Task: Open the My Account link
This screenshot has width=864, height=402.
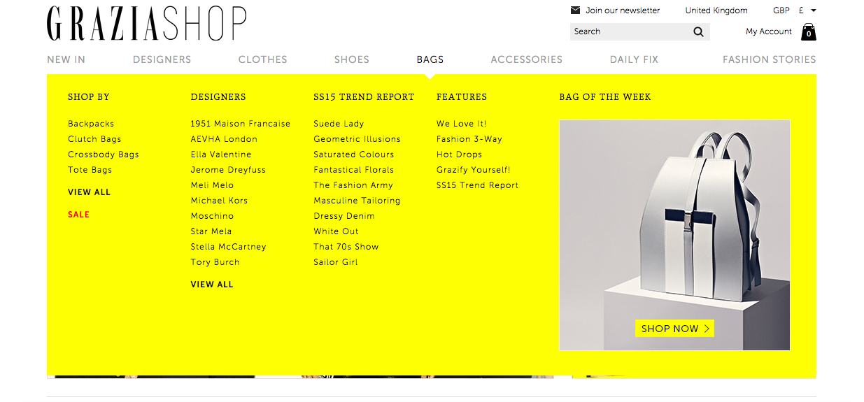Action: 768,31
